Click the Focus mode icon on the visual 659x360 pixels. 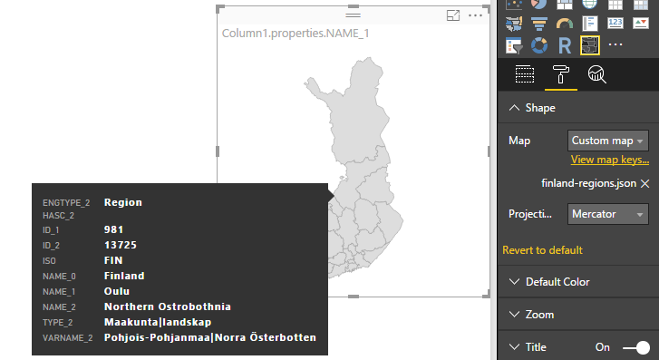click(x=453, y=15)
